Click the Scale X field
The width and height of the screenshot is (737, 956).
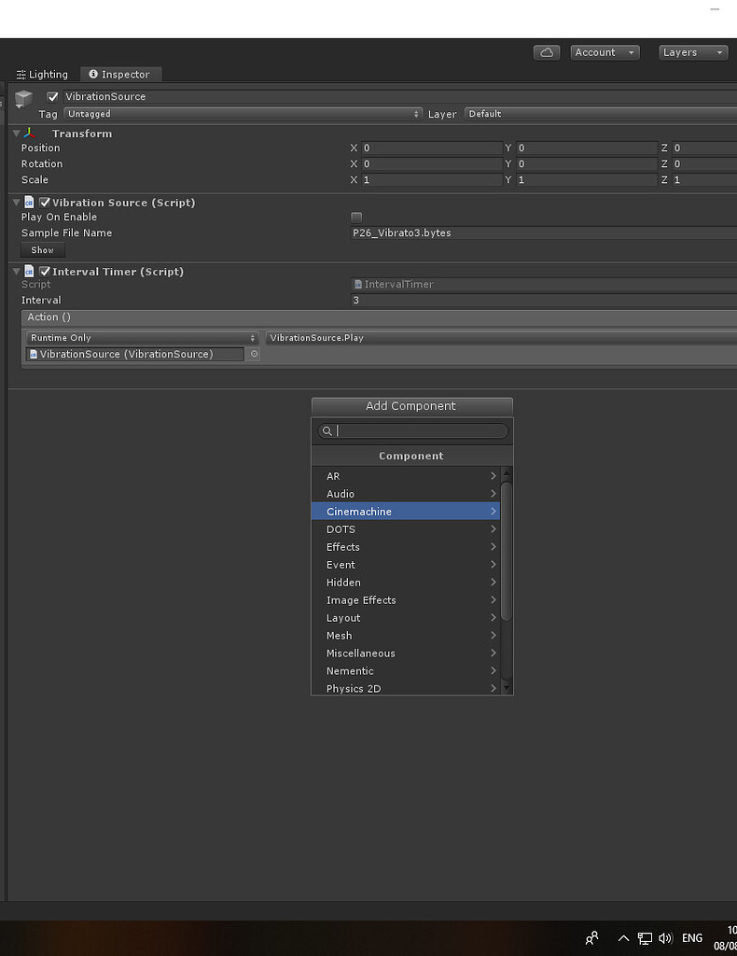click(x=432, y=180)
